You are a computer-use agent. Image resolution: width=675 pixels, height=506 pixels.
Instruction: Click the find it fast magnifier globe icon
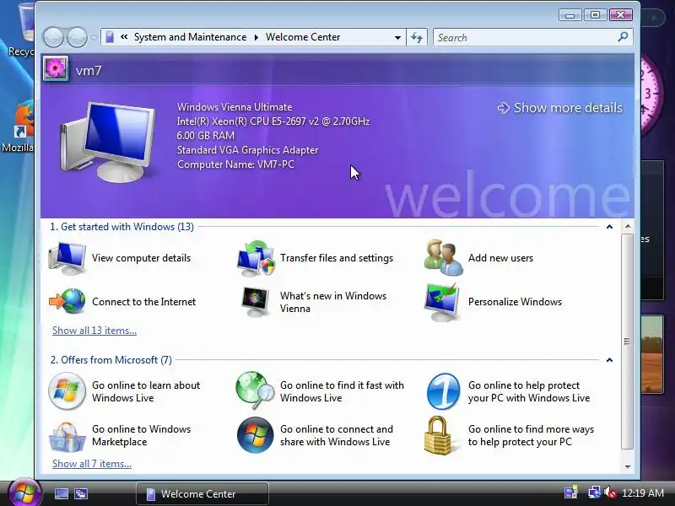click(255, 390)
